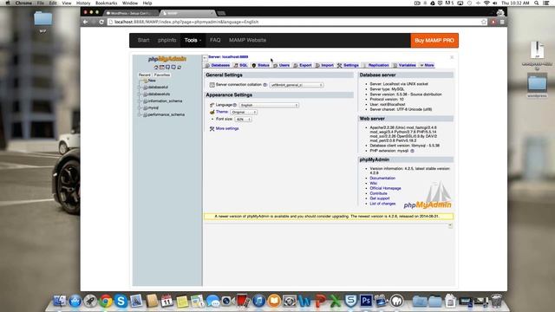Screen dimensions: 555x312
Task: Collapse the navigation panel with the arrow icon
Action: (206, 58)
